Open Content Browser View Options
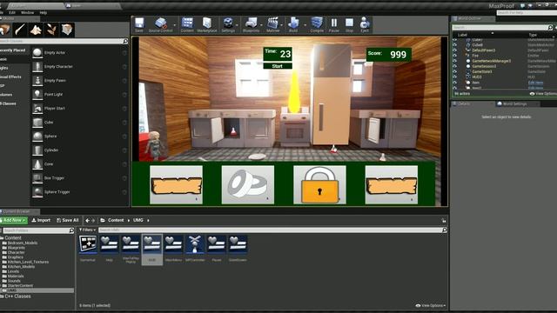 (x=430, y=305)
